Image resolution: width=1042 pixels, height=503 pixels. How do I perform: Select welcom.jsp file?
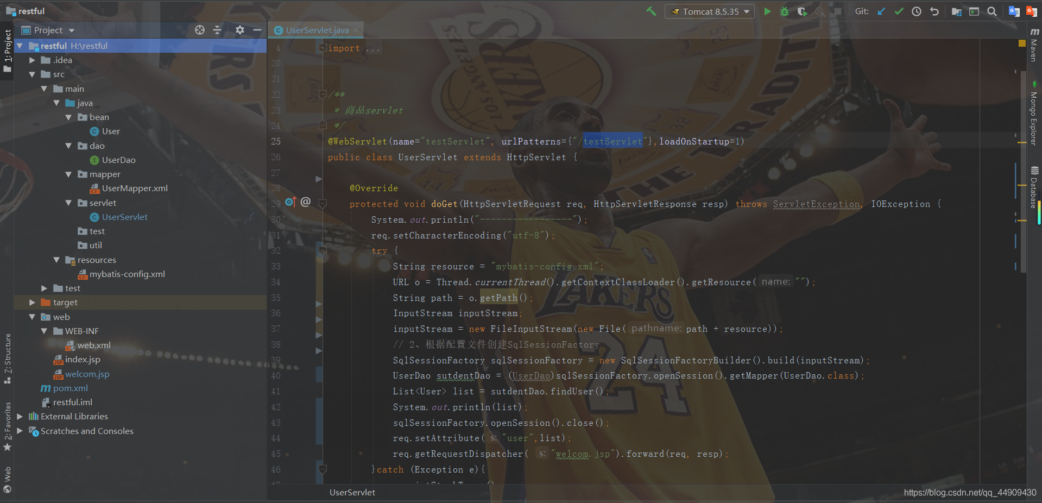[87, 374]
